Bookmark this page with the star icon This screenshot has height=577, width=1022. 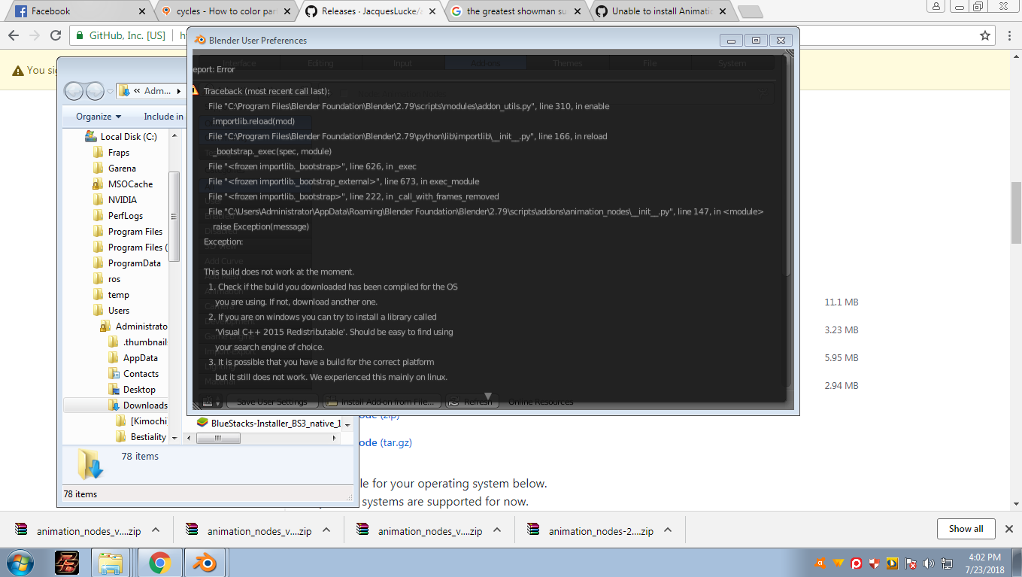point(985,35)
